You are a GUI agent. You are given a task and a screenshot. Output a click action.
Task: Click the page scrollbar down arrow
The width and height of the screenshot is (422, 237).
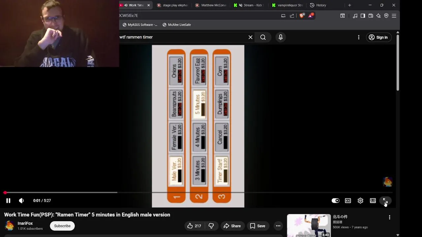[398, 235]
